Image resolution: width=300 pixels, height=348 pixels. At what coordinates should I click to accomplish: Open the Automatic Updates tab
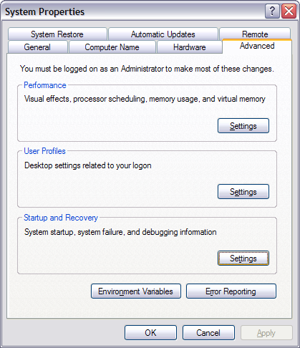(163, 34)
